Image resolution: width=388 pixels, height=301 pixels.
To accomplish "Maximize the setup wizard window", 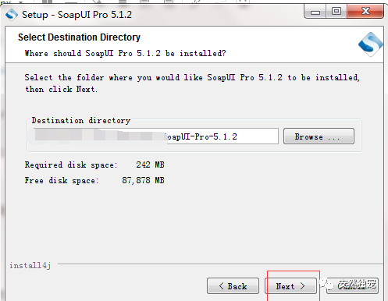I will (x=336, y=12).
